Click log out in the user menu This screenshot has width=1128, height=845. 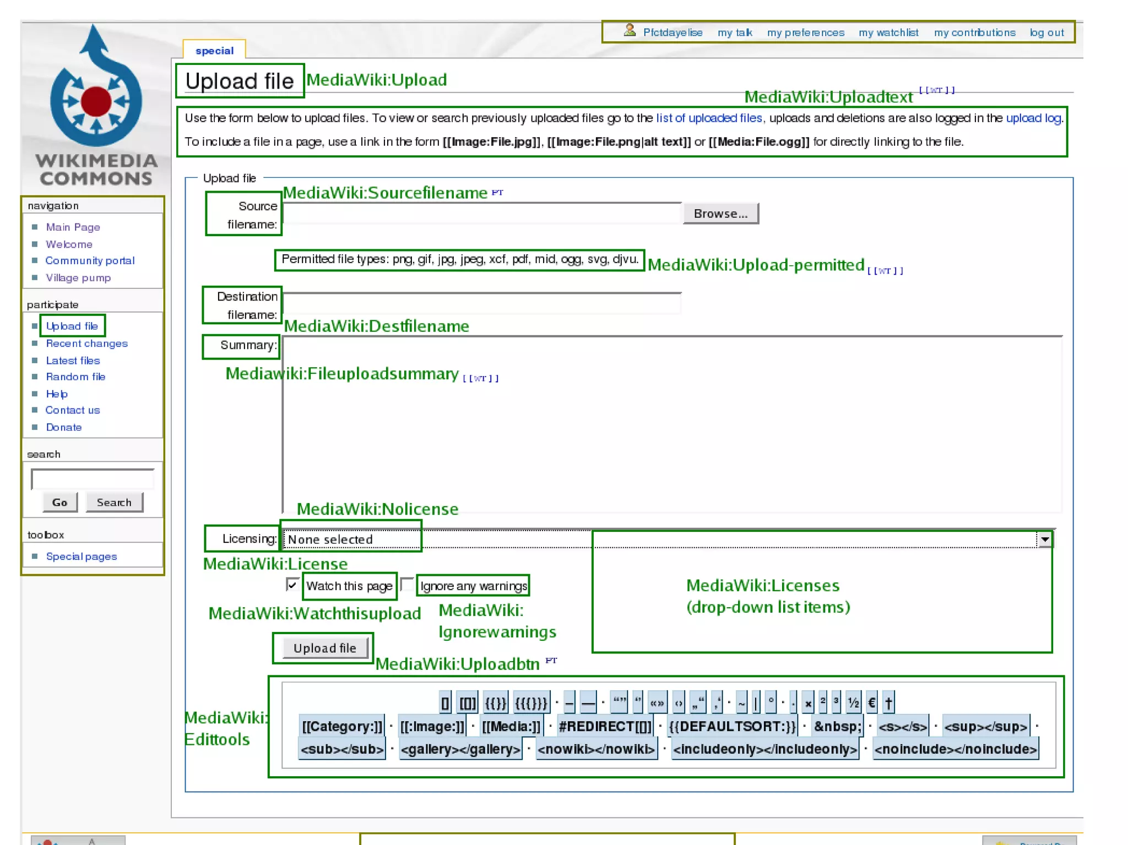tap(1046, 32)
